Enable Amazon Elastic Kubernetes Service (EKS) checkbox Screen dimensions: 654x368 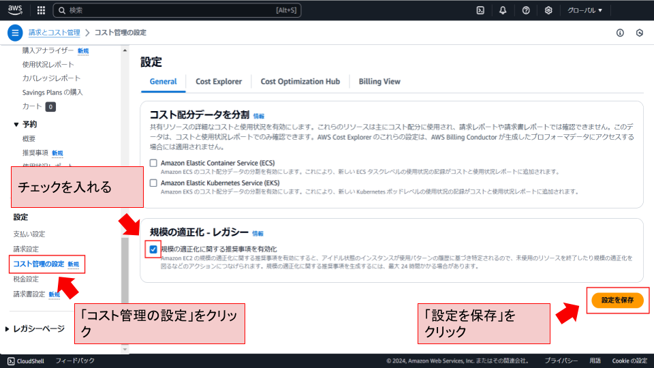click(x=153, y=183)
